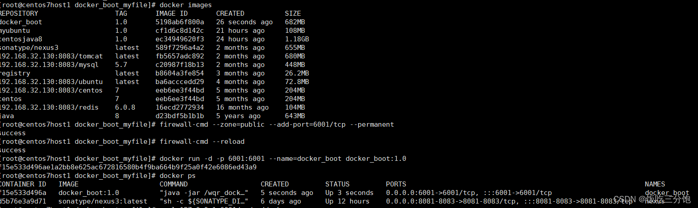The width and height of the screenshot is (698, 208).
Task: Select size value 1.18GB
Action: 297,39
